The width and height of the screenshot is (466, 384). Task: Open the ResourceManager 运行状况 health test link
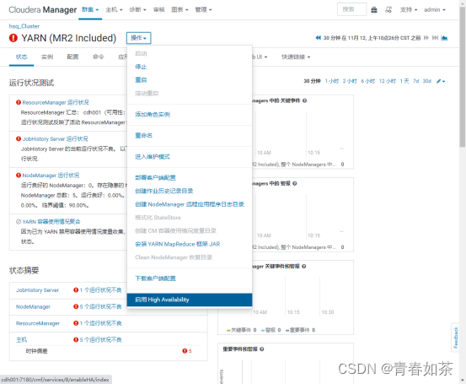tap(56, 102)
